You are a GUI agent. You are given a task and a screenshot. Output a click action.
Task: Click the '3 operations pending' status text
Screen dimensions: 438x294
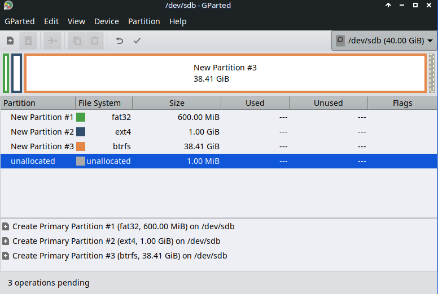49,283
